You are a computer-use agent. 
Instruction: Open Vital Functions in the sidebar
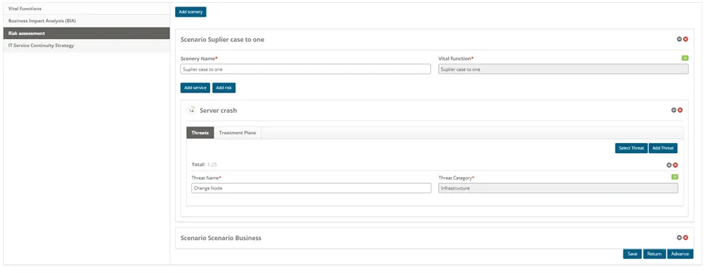(86, 9)
